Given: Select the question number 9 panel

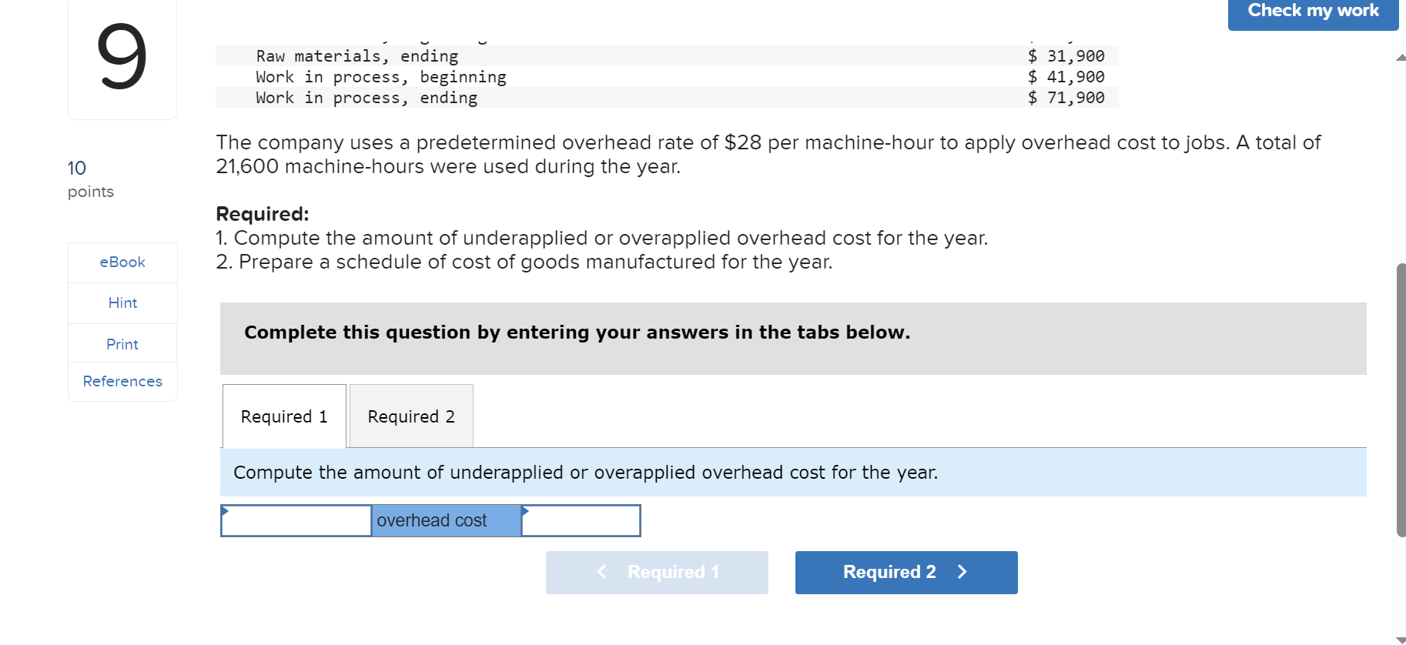Looking at the screenshot, I should [122, 59].
